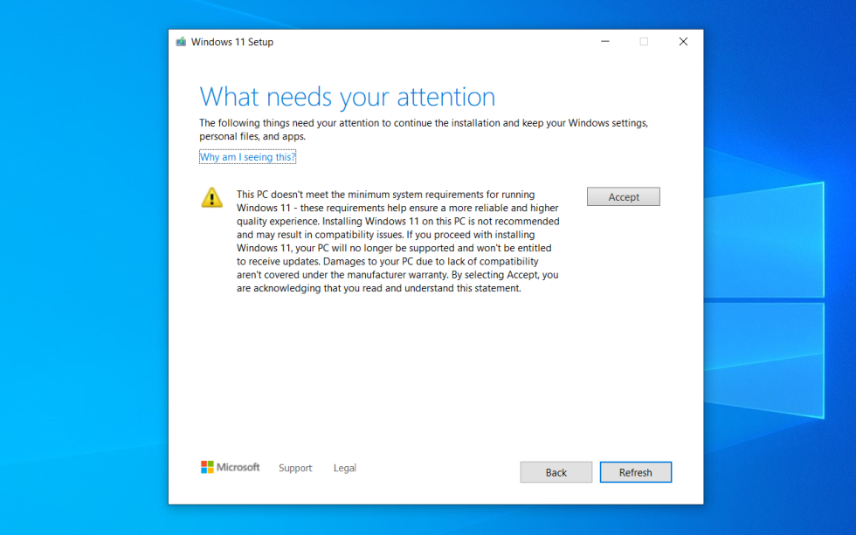This screenshot has width=856, height=535.
Task: Click the "Windows 11 Setup" title text
Action: pyautogui.click(x=233, y=41)
